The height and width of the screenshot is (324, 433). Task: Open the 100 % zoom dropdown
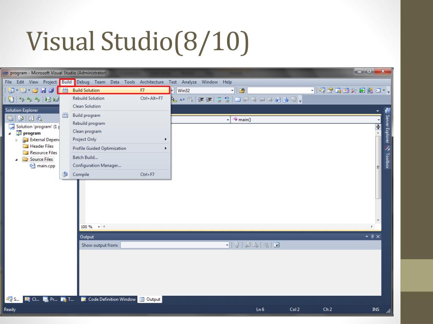click(x=99, y=227)
